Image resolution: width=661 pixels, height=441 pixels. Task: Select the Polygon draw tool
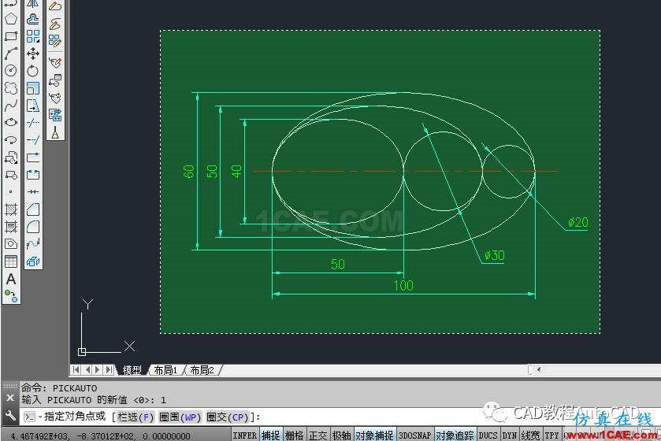10,19
